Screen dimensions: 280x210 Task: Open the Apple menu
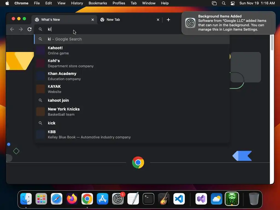coord(7,3)
